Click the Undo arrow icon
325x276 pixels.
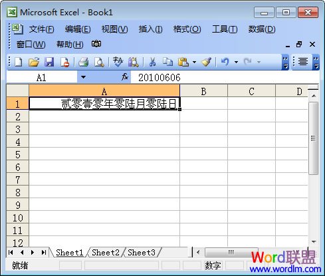coord(225,62)
